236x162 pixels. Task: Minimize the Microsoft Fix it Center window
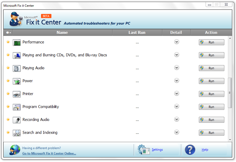pos(209,5)
